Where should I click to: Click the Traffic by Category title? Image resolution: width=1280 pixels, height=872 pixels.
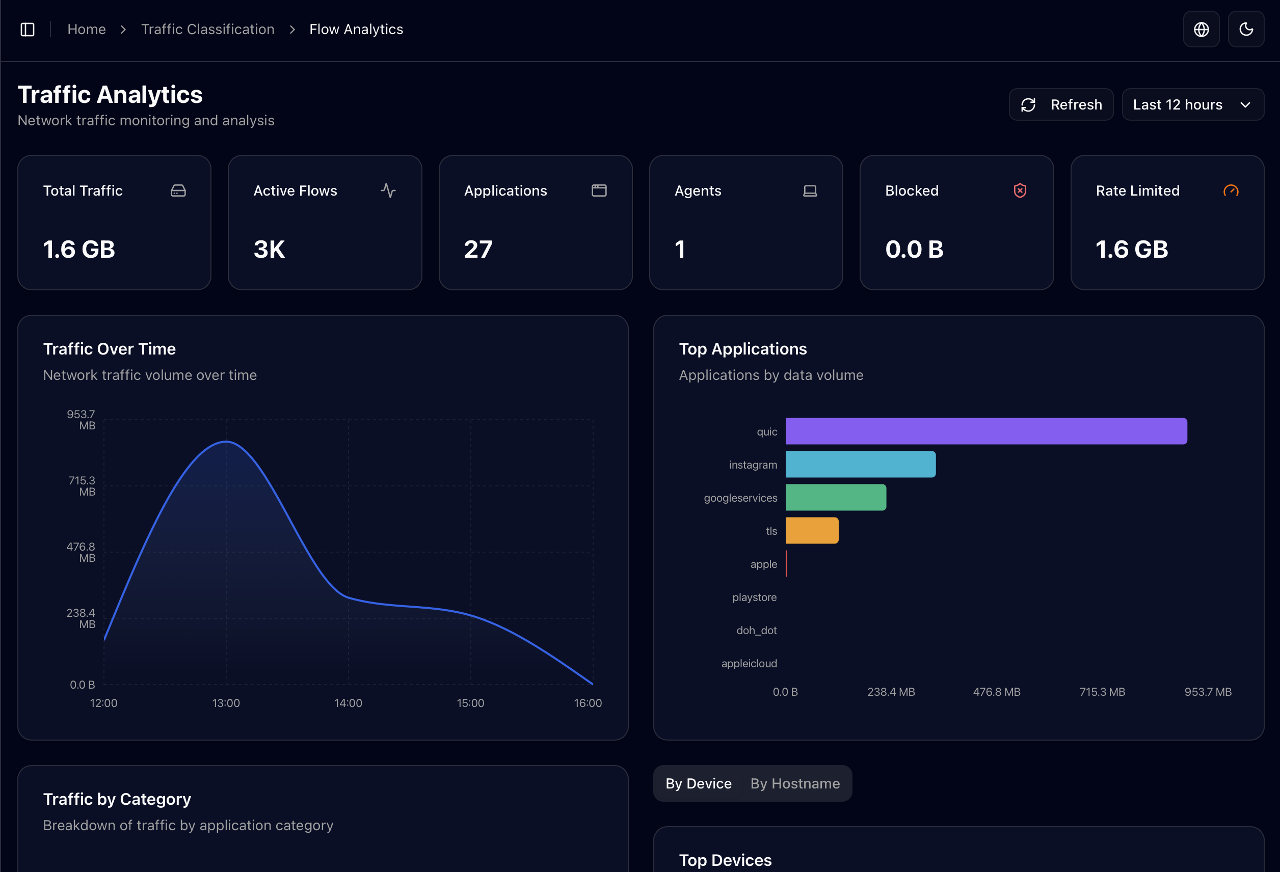coord(117,799)
